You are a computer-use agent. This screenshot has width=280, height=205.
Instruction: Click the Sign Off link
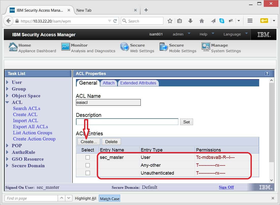pos(226,187)
